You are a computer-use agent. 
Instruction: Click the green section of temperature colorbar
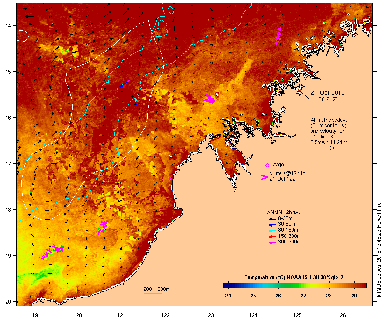coord(290,285)
